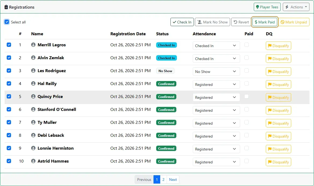Screen dimensions: 314x186
Task: Disqualify Alvin Zemlak using the flag button
Action: pyautogui.click(x=278, y=59)
